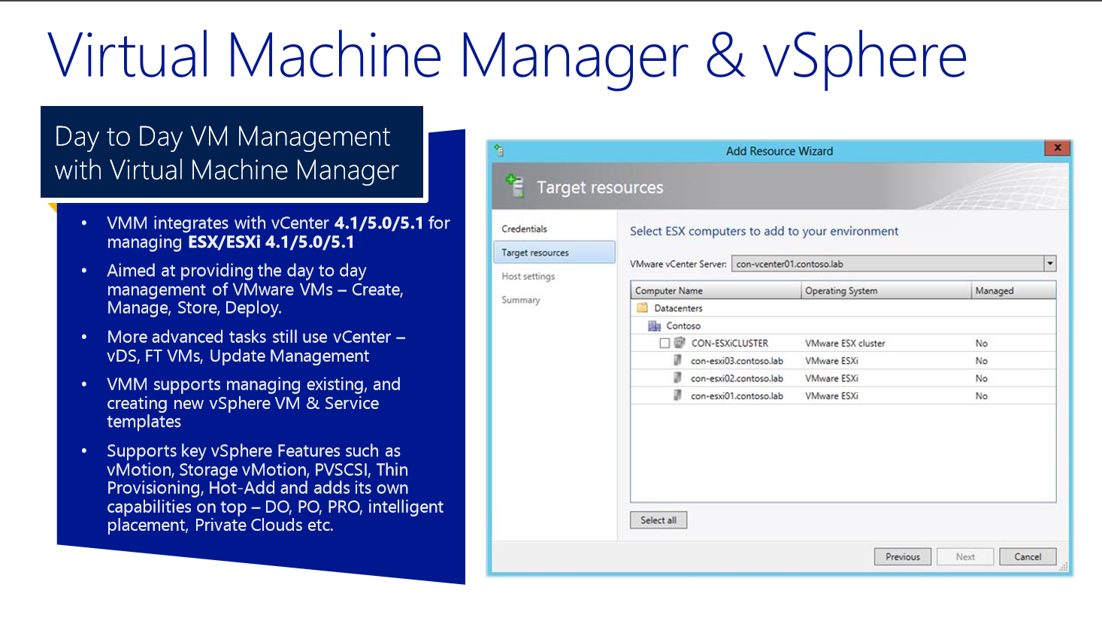Click the Add Resource Wizard title bar icon
Screen dimensions: 1102x621
pyautogui.click(x=498, y=150)
